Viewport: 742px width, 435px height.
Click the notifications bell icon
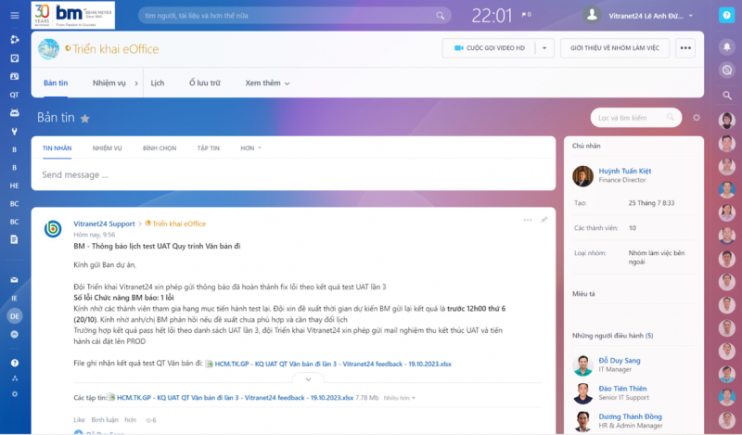(x=727, y=46)
